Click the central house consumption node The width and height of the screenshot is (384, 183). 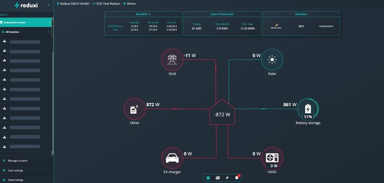(222, 112)
